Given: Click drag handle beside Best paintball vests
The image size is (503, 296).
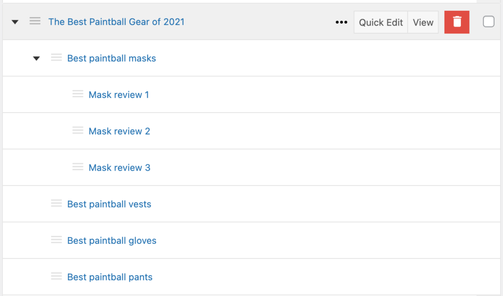Looking at the screenshot, I should click(x=56, y=204).
